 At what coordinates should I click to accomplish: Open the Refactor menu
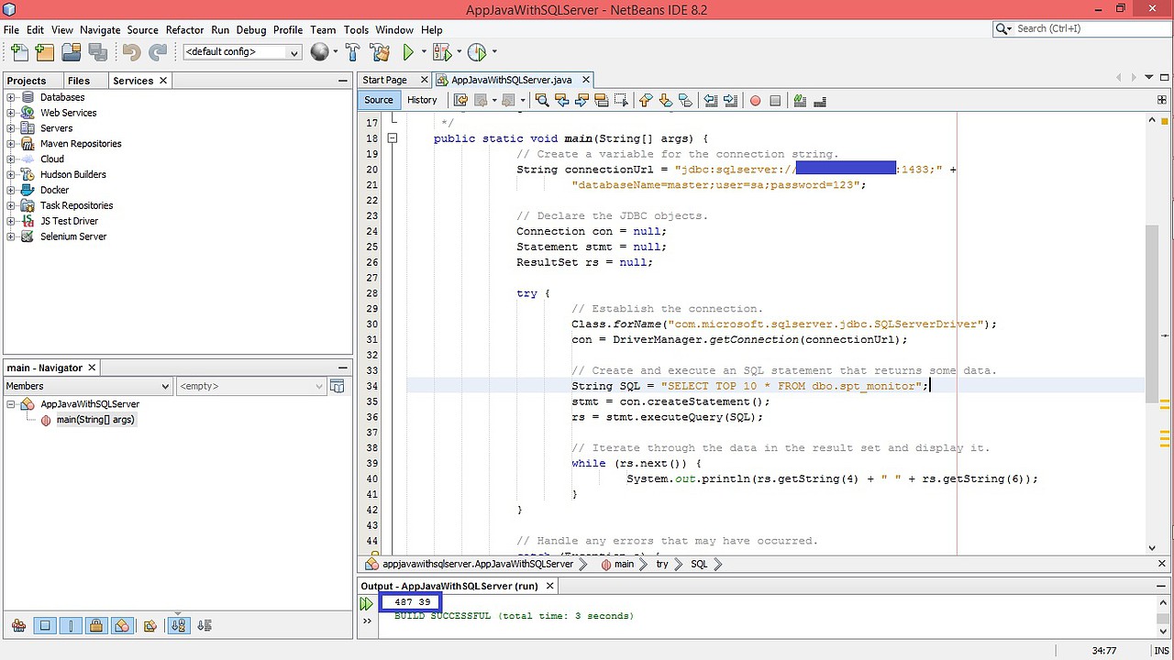[184, 29]
